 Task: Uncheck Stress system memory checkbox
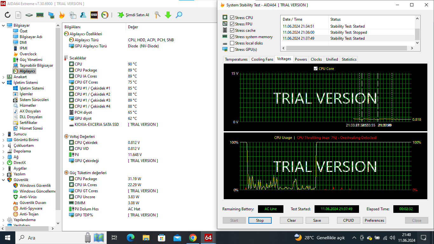click(x=232, y=37)
